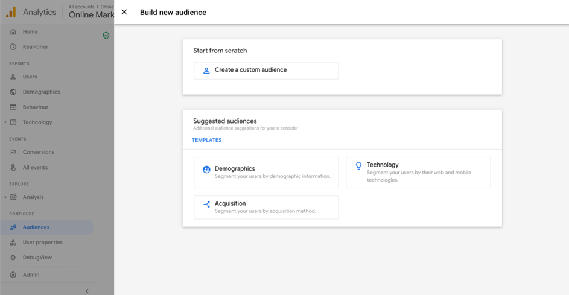569x295 pixels.
Task: Expand the Analysis sidebar section
Action: [x=5, y=197]
